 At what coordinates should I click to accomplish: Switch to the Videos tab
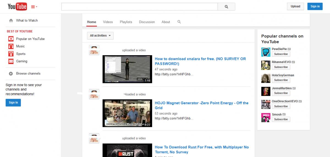coord(108,22)
